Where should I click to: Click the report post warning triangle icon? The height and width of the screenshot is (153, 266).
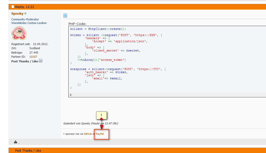click(15, 142)
